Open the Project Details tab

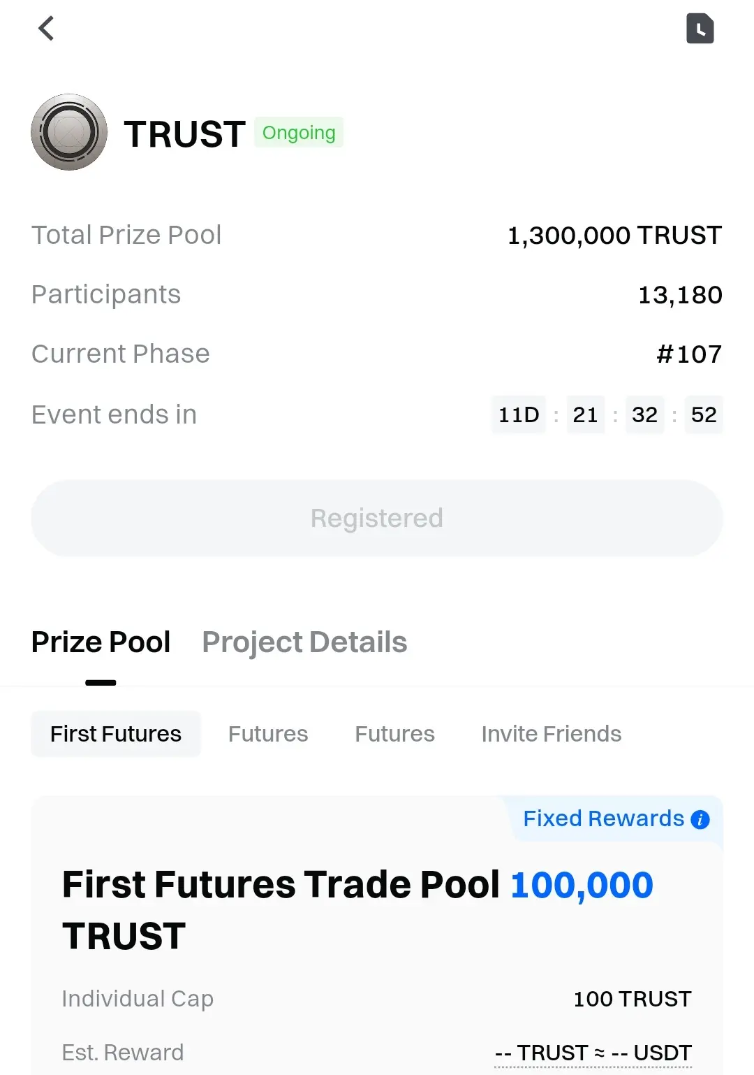(x=304, y=642)
